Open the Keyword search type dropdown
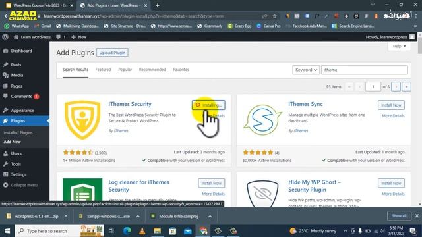The image size is (422, 237). [306, 70]
